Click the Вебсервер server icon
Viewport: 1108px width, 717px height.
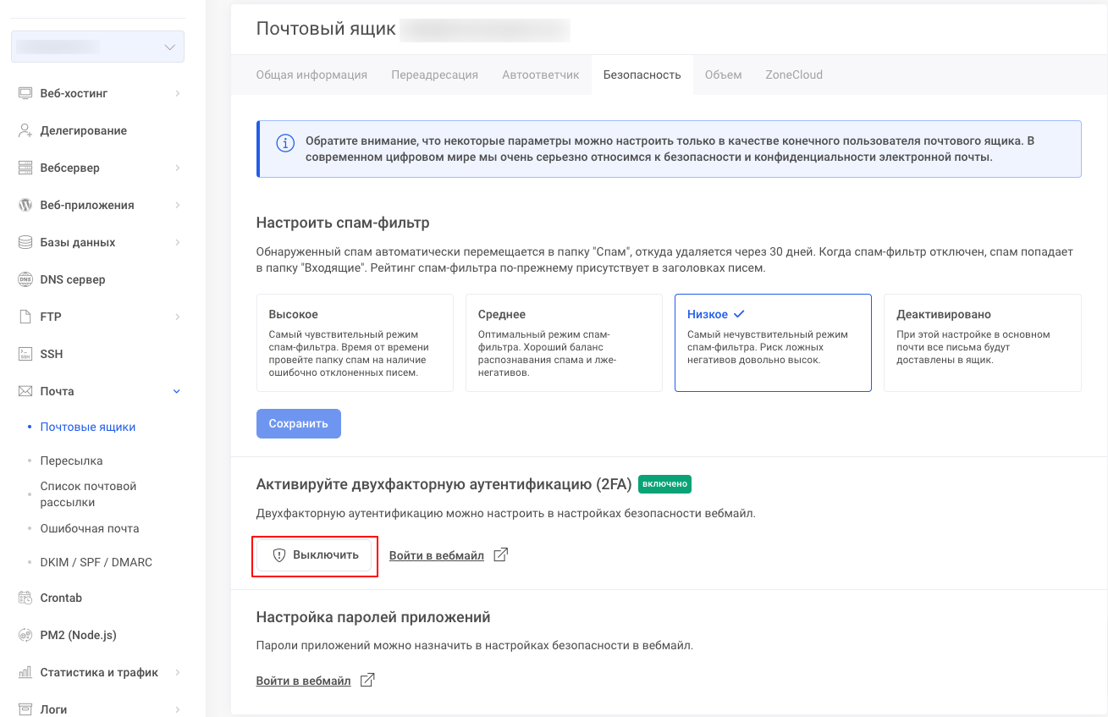click(25, 168)
